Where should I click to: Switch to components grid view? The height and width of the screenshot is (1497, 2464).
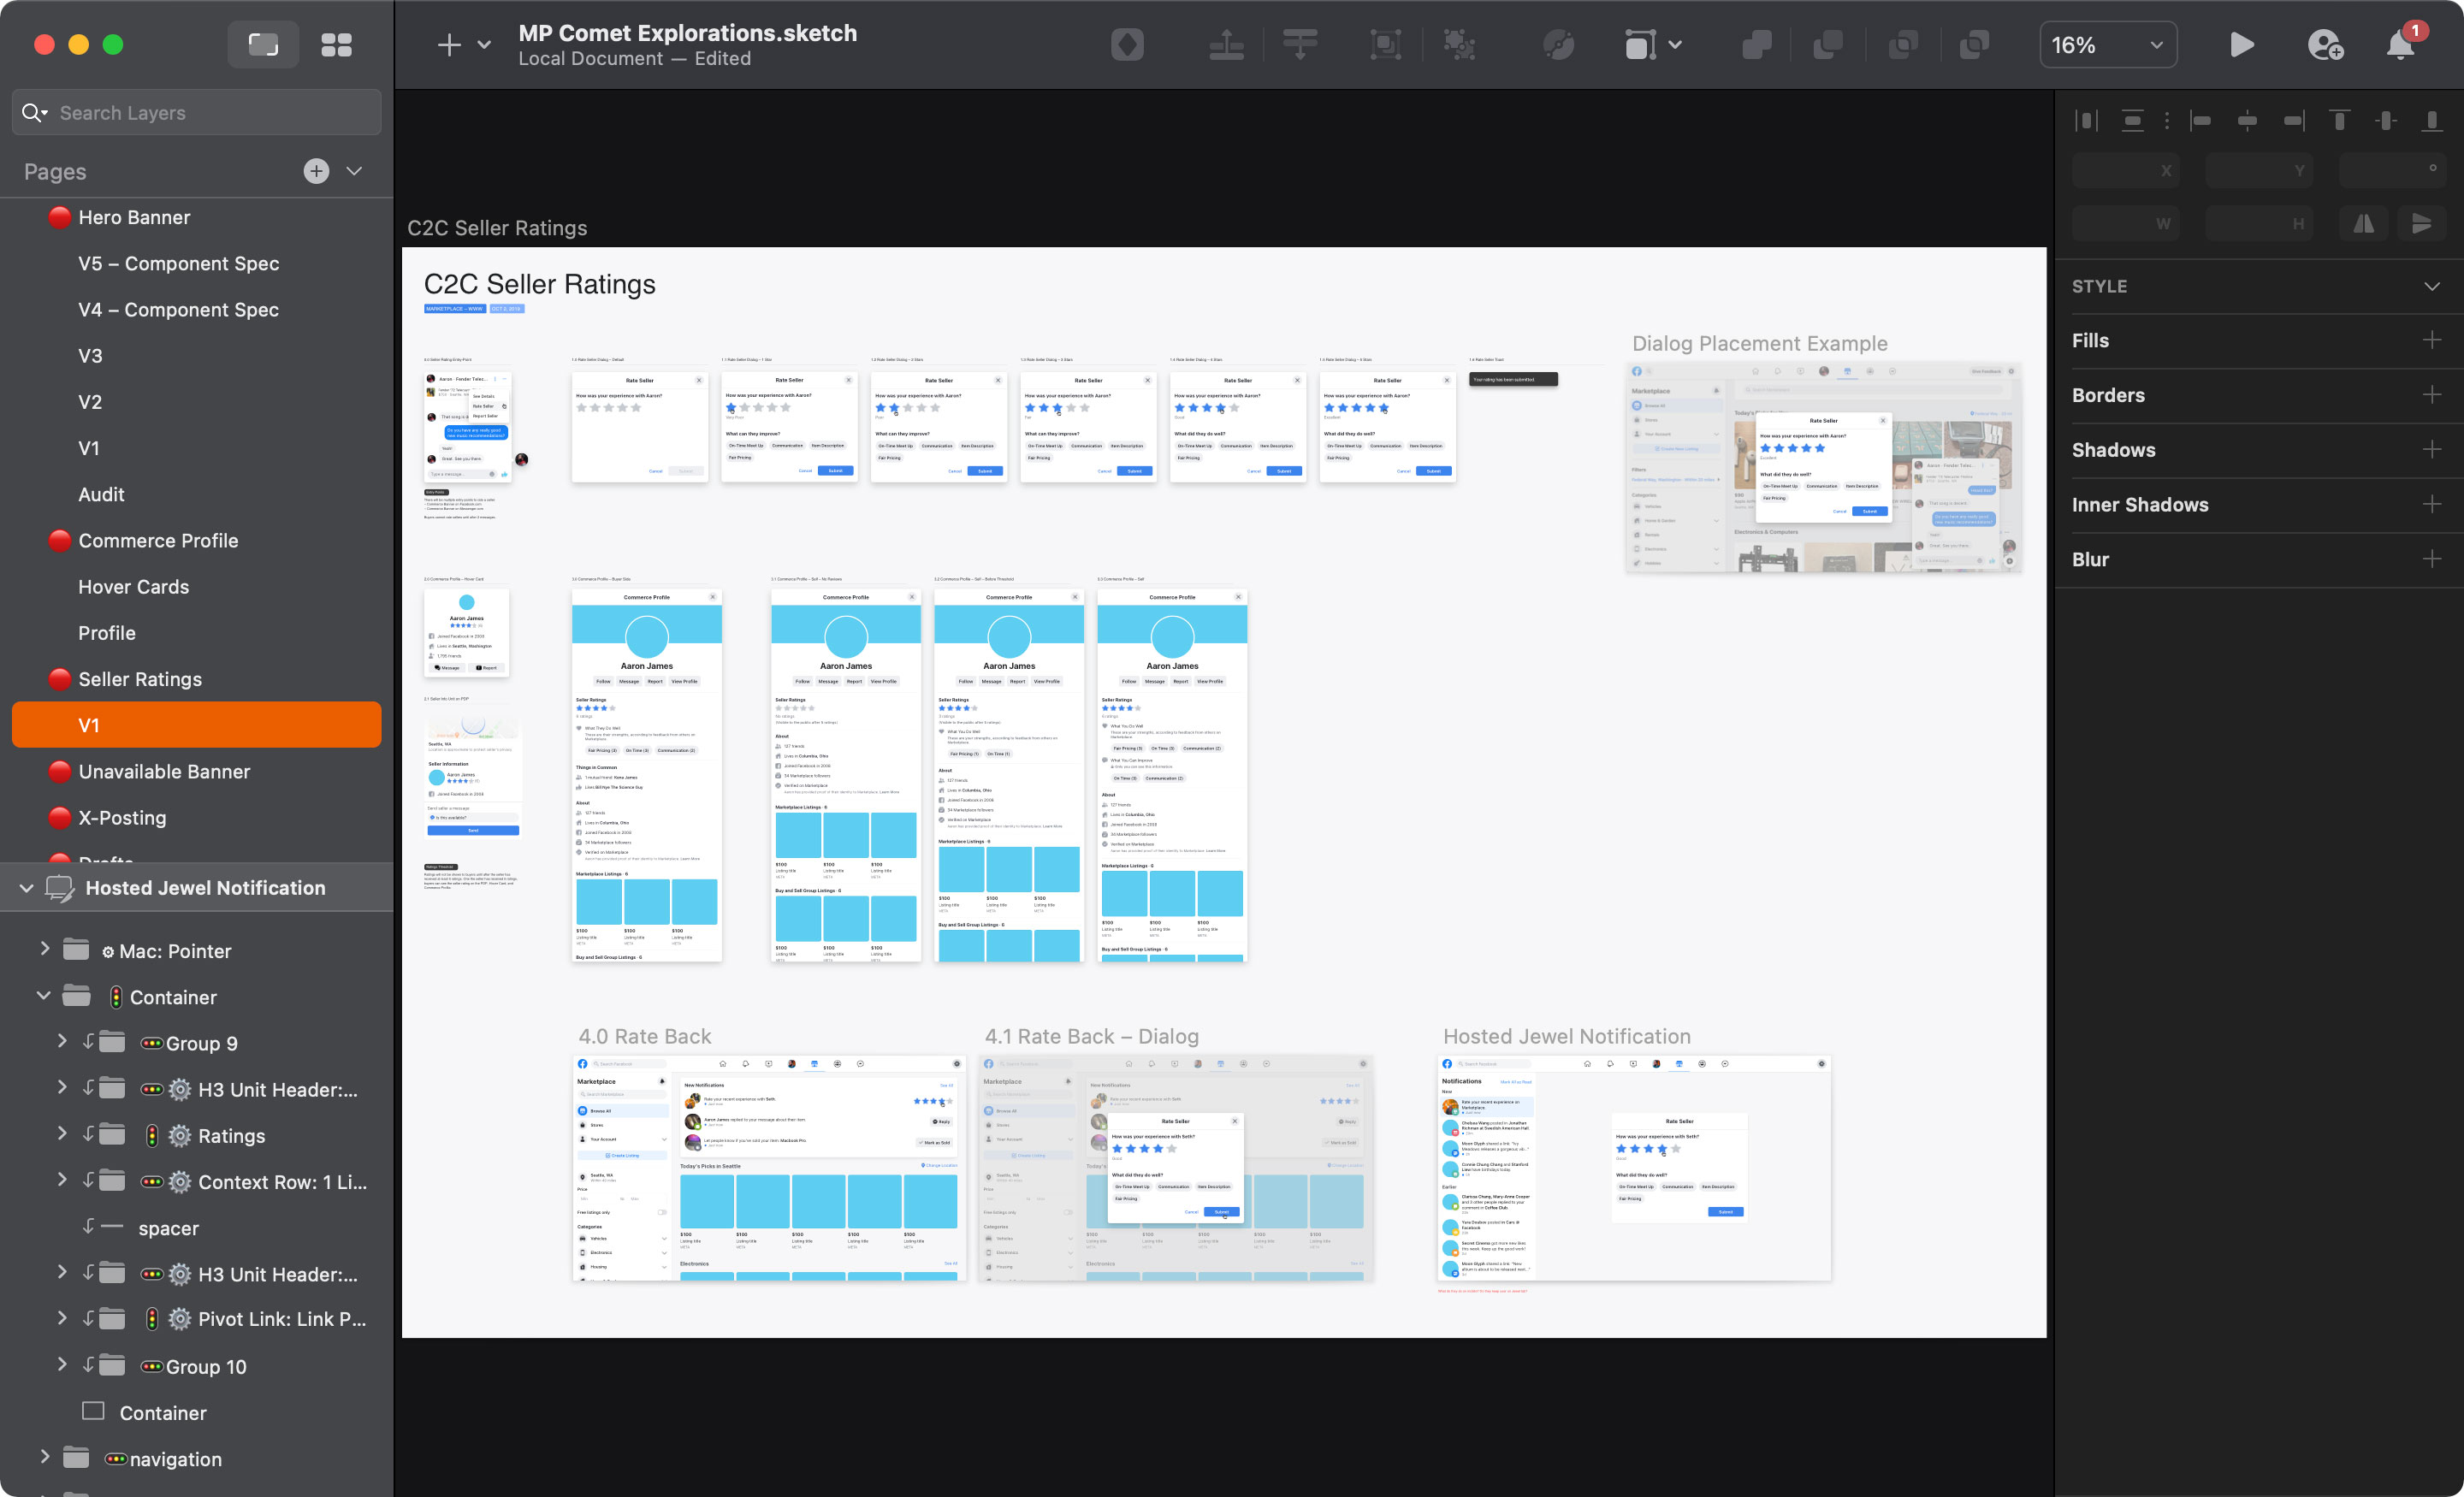pos(336,45)
